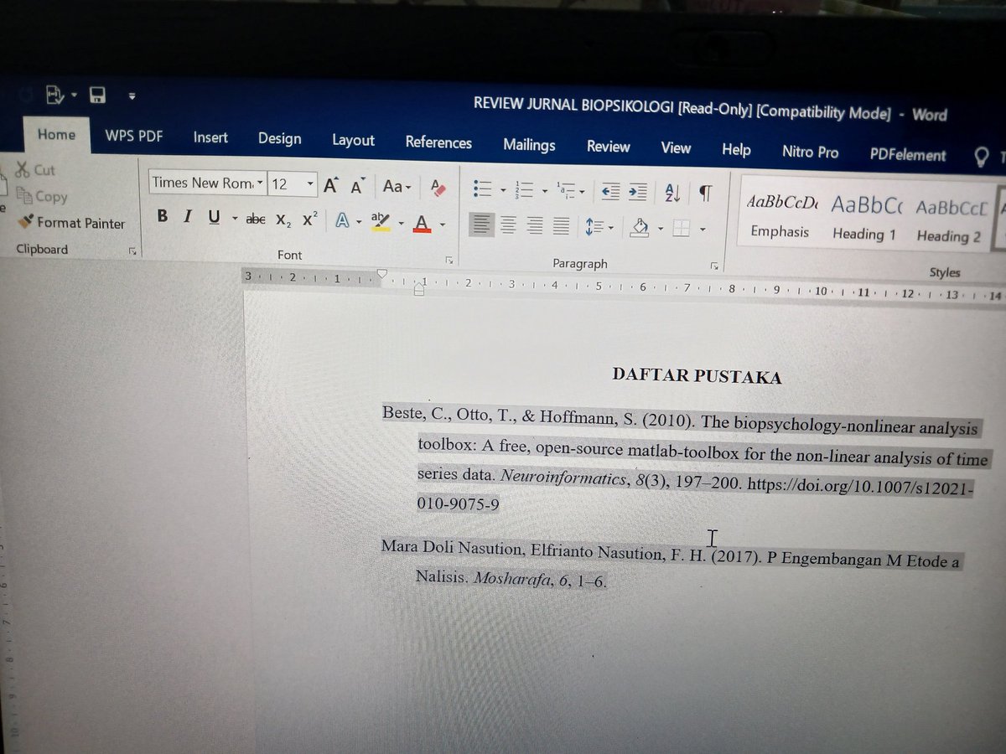Apply borders with the grid icon
This screenshot has width=1006, height=754.
coord(682,228)
